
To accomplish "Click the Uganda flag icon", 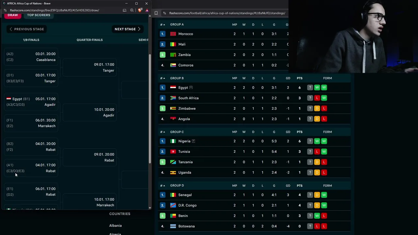I will pyautogui.click(x=173, y=172).
